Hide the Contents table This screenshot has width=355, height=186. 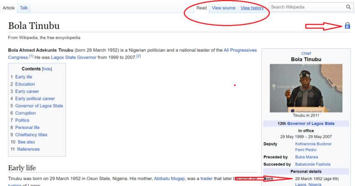[47, 69]
